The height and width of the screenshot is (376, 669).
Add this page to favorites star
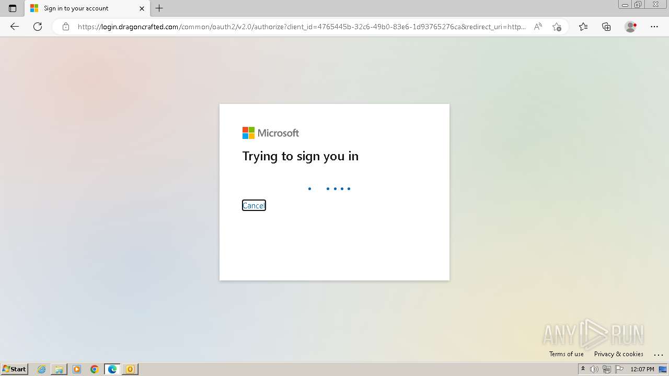click(557, 27)
